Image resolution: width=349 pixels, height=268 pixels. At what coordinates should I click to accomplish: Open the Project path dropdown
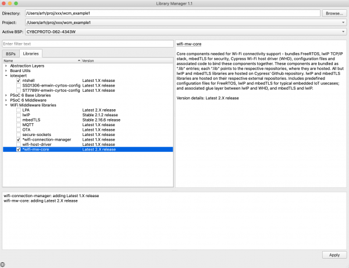click(x=343, y=22)
